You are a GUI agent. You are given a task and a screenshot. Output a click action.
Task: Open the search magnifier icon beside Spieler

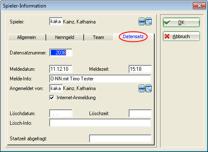(x=148, y=22)
